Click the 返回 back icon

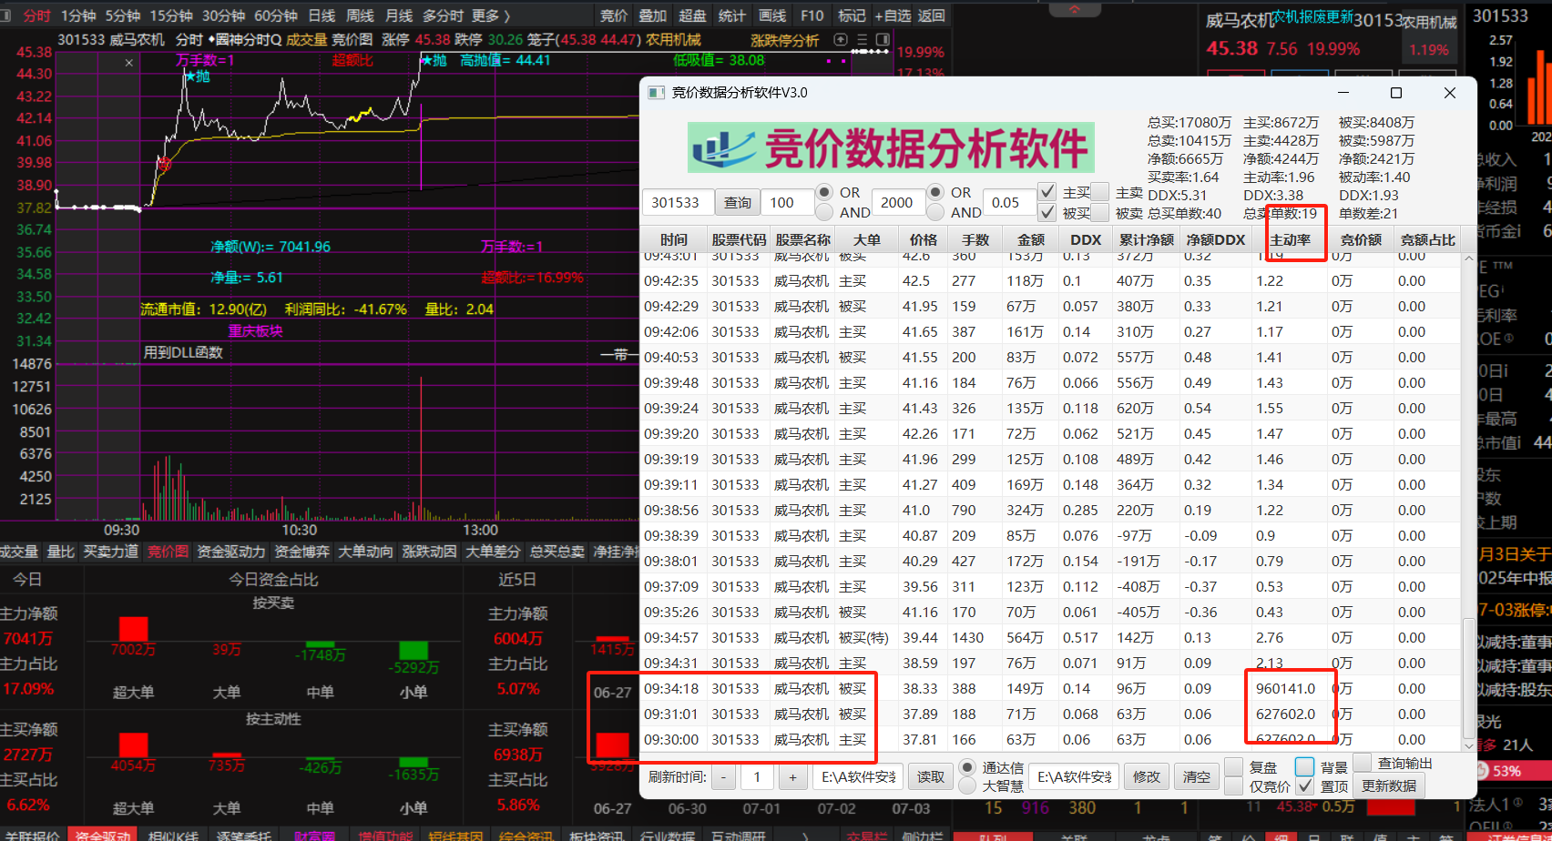[932, 15]
